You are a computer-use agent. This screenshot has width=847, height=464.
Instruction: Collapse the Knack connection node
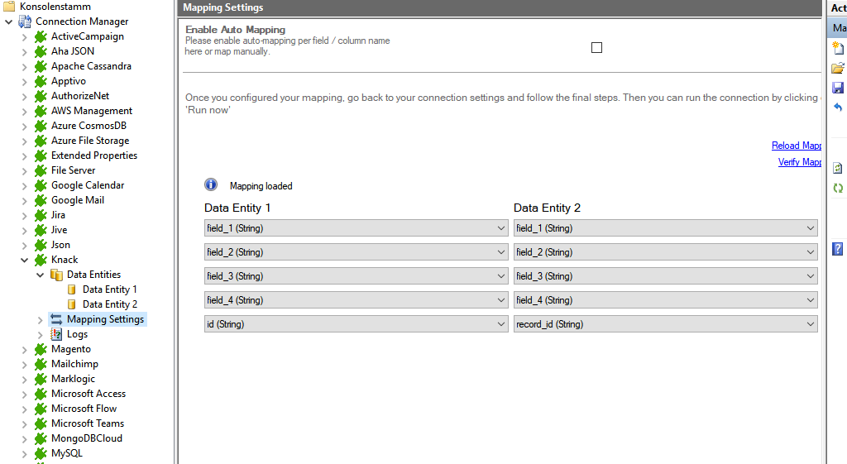coord(24,260)
